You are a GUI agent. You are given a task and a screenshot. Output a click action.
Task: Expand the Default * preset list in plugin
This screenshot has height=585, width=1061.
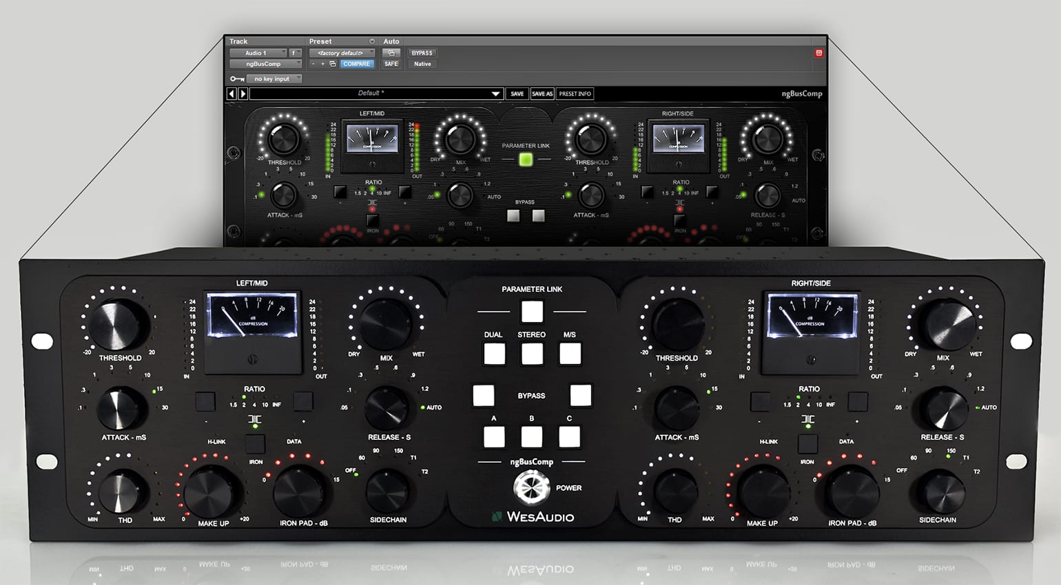[495, 94]
